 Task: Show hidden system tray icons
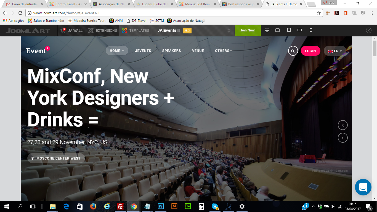pos(313,206)
